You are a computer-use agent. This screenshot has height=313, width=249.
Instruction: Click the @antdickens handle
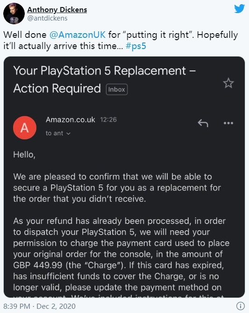click(47, 18)
